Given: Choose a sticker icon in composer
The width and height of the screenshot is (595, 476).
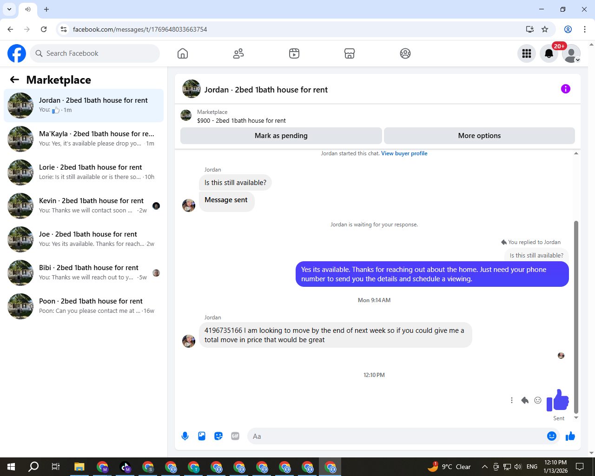Looking at the screenshot, I should pyautogui.click(x=218, y=436).
